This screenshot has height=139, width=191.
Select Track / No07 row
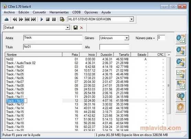[85, 82]
